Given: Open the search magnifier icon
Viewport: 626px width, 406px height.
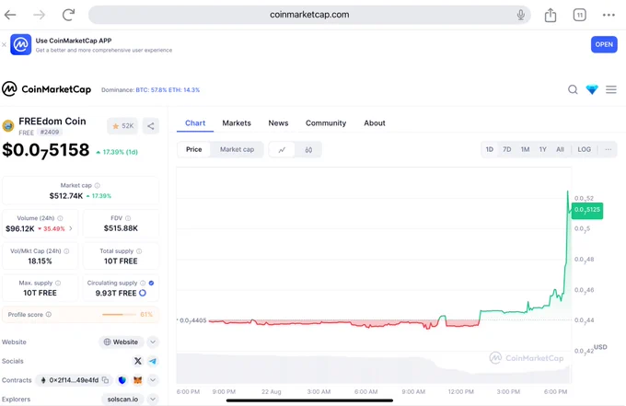Looking at the screenshot, I should coord(573,89).
